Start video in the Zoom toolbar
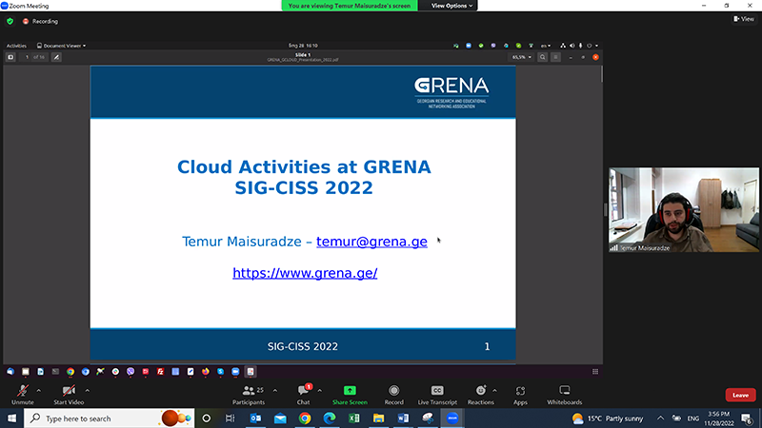Screen dimensions: 762x428 coord(69,395)
